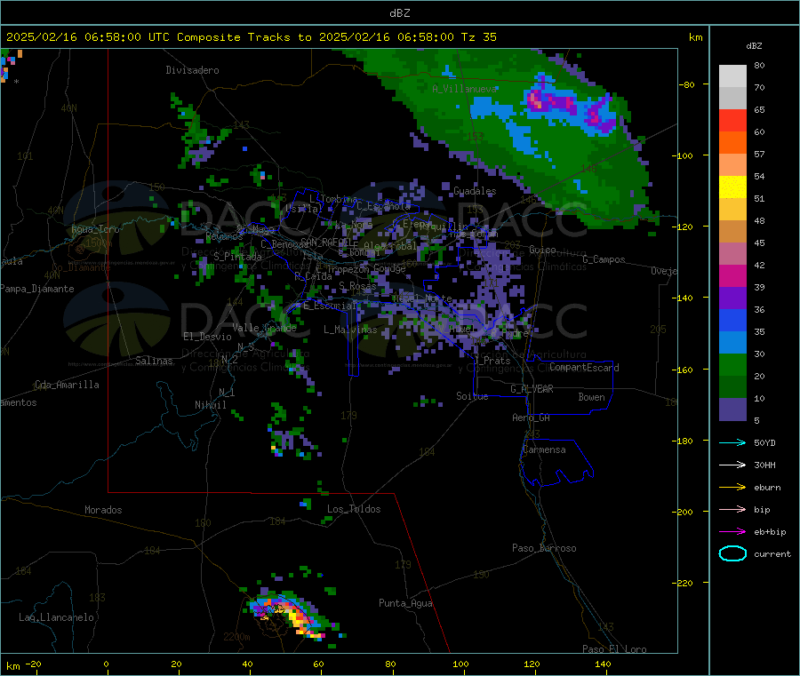Click the 'Soitue' map label
The image size is (800, 676).
pyautogui.click(x=472, y=396)
